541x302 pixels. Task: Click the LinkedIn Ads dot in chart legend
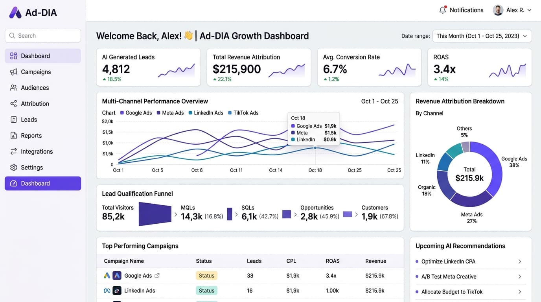[x=190, y=113]
